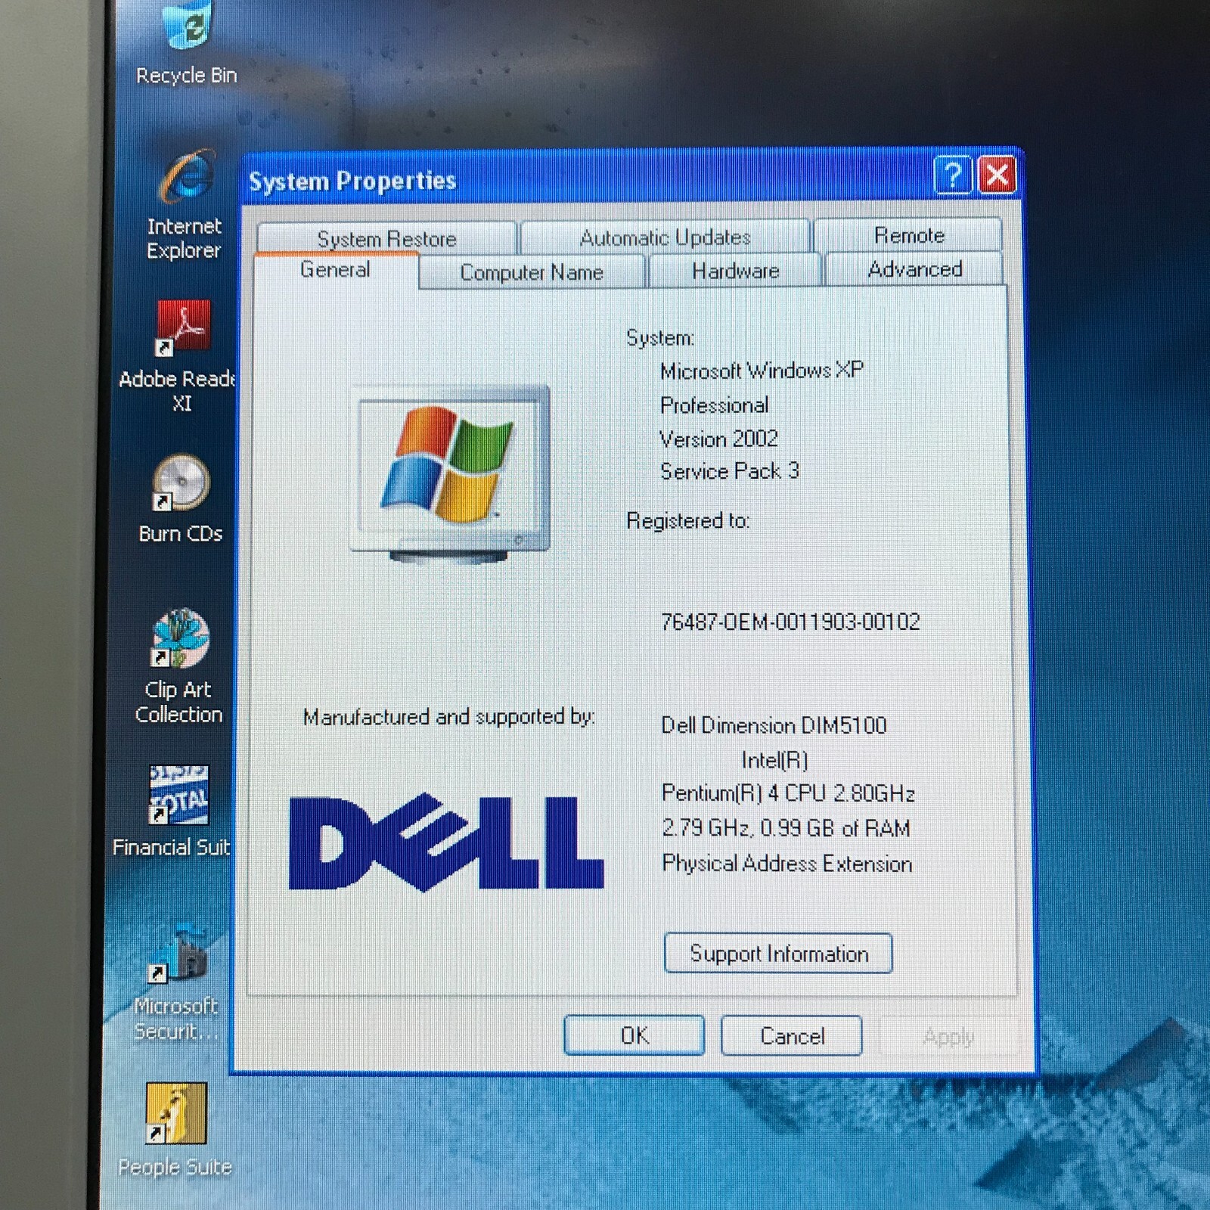Click 'Manufactured and supported by:' label
This screenshot has height=1210, width=1210.
(449, 716)
